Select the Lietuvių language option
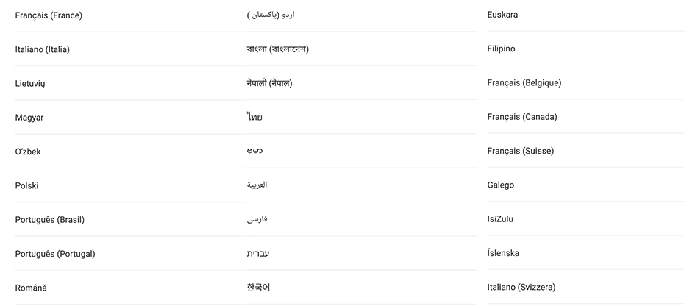 coord(30,84)
